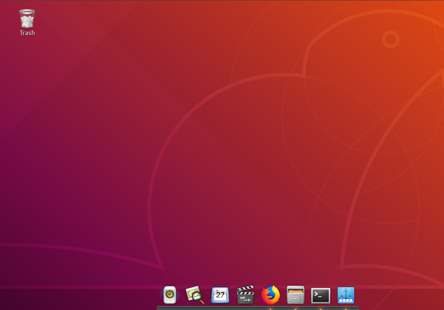Open the Trash icon on desktop
The width and height of the screenshot is (444, 310).
coord(27,19)
